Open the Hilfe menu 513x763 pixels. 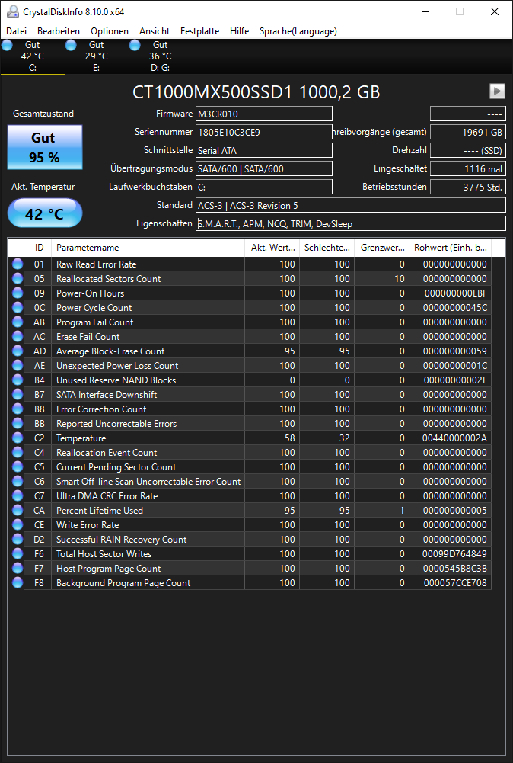[239, 31]
